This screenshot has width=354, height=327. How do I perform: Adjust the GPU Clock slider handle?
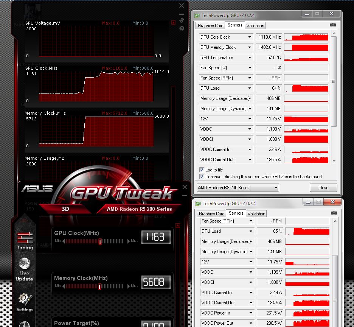[x=100, y=241]
